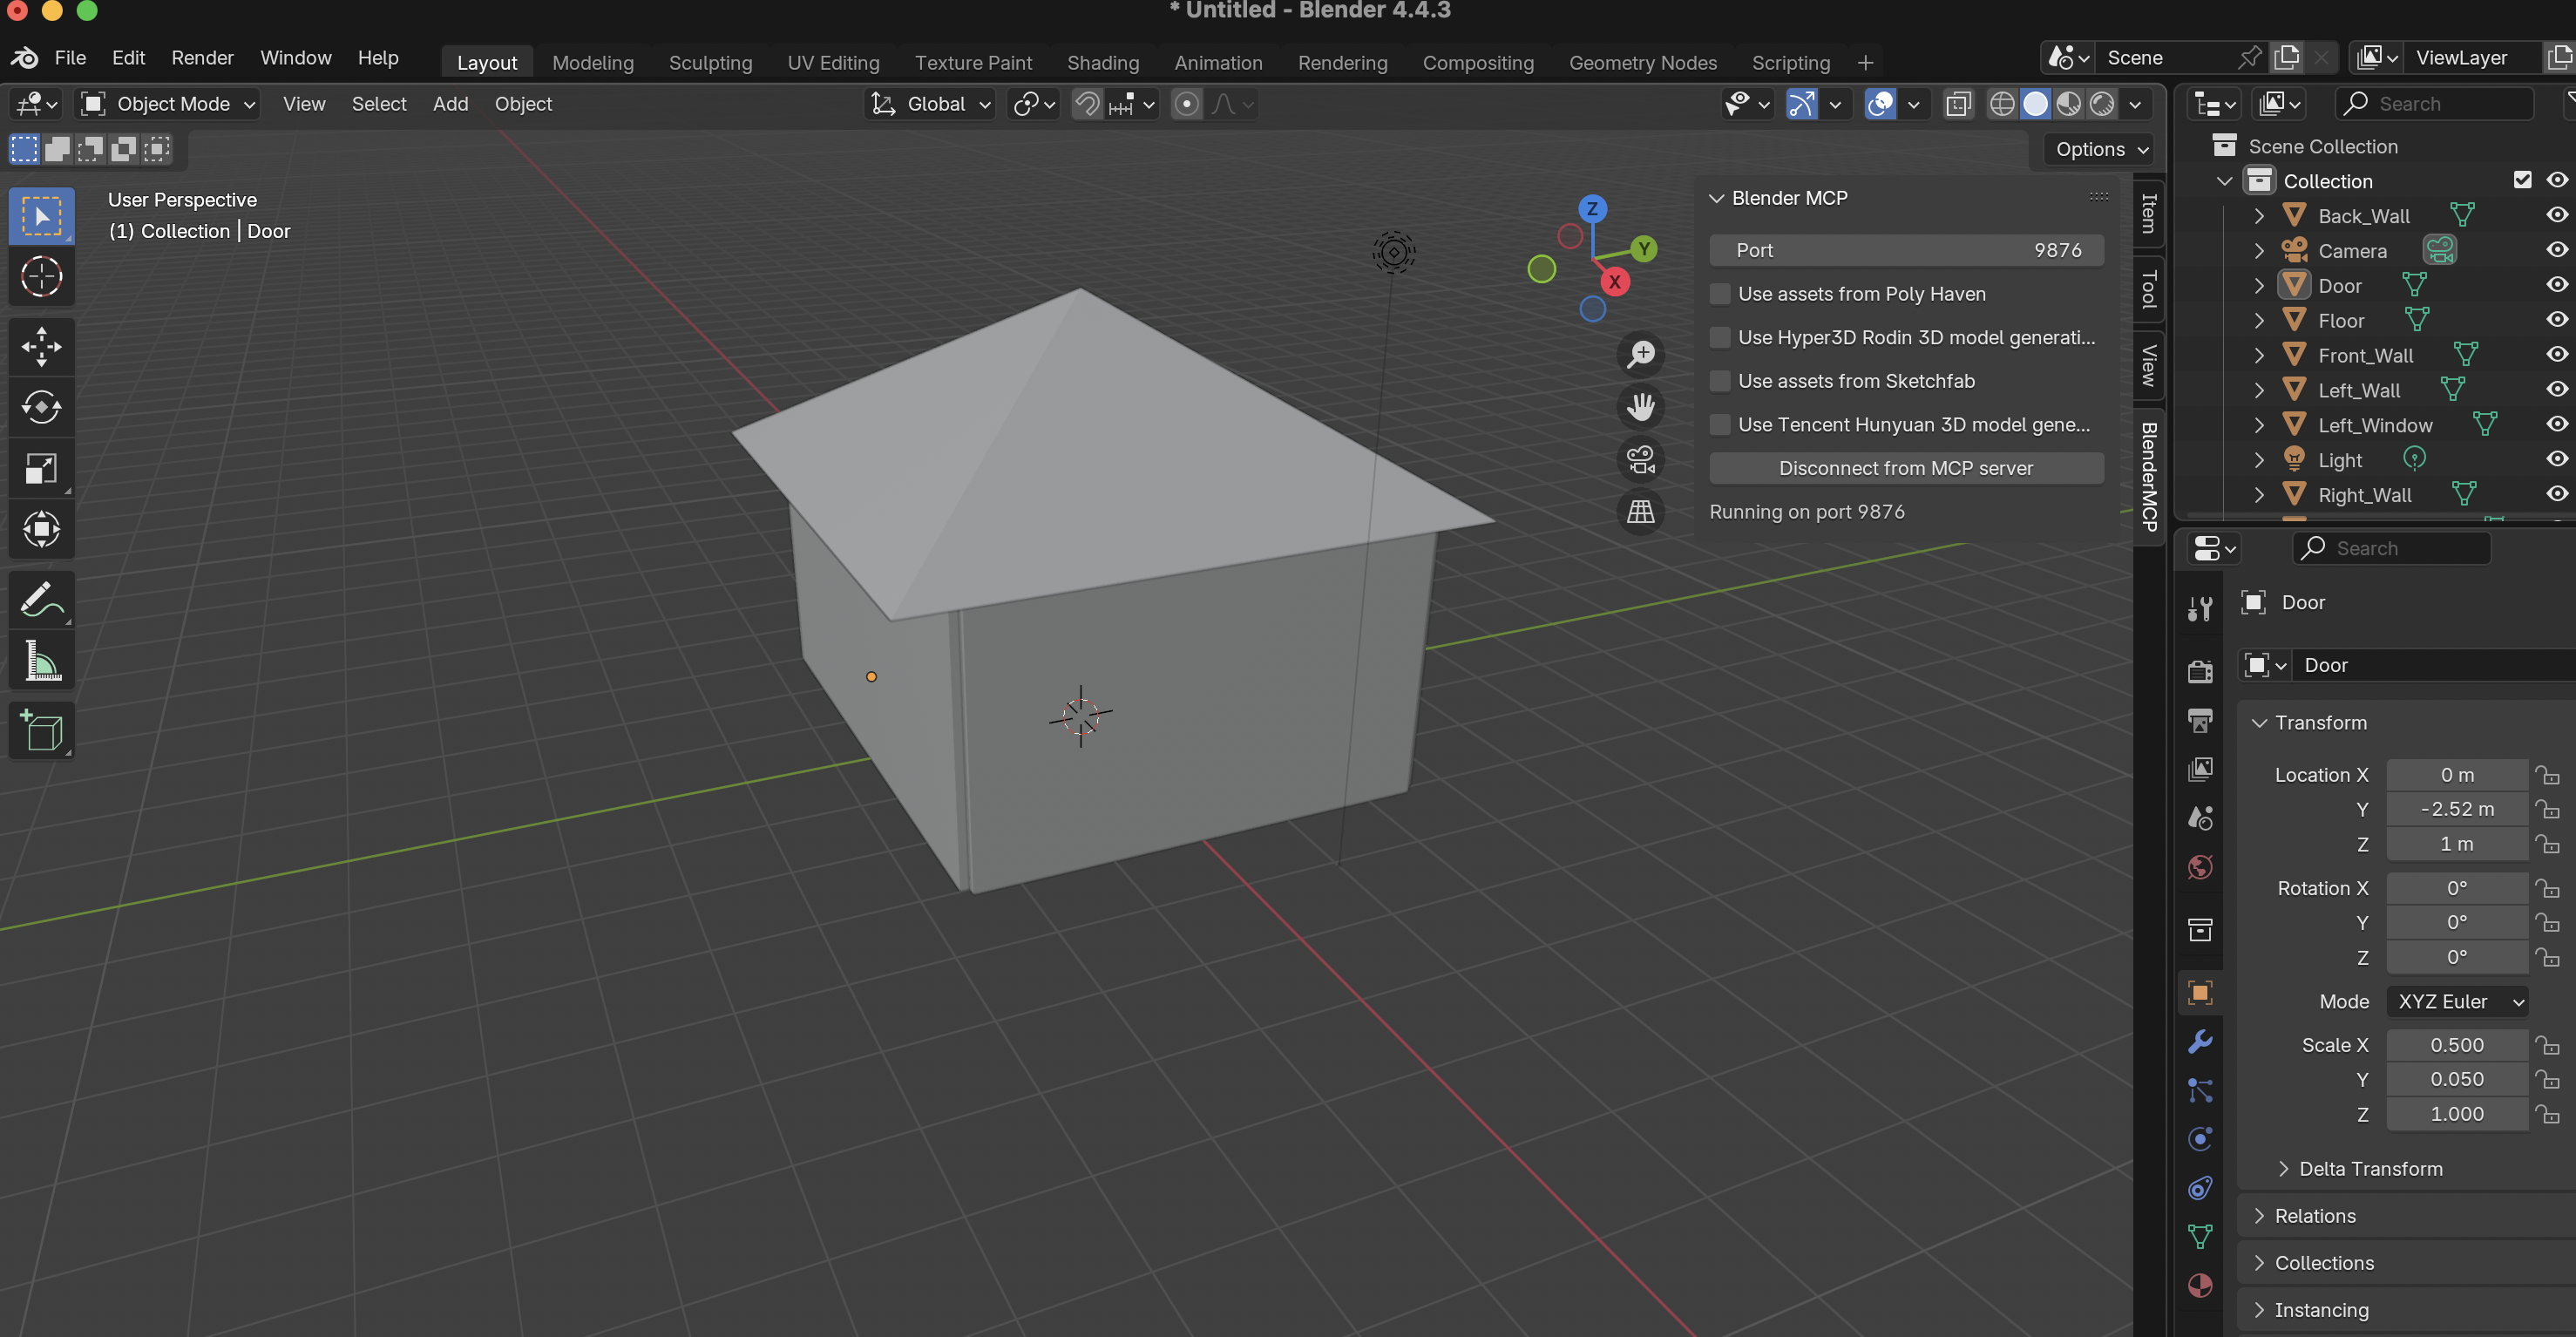Toggle camera view gizmo button
The height and width of the screenshot is (1337, 2576).
coord(1640,459)
